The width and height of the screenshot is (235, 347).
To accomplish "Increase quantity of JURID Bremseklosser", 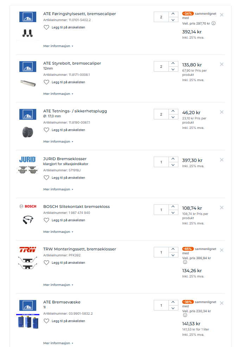I will click(173, 159).
